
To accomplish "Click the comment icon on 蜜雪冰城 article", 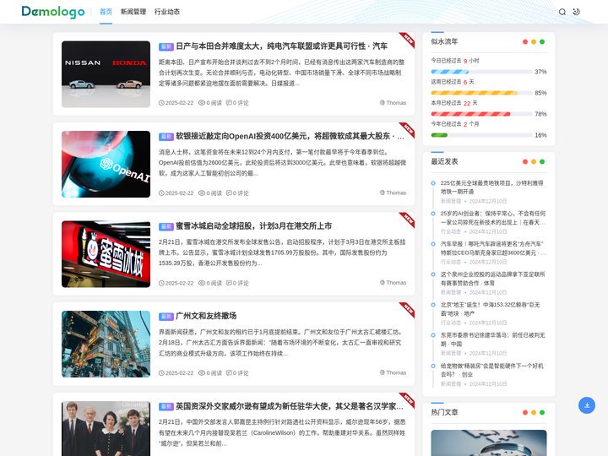I will coord(229,283).
